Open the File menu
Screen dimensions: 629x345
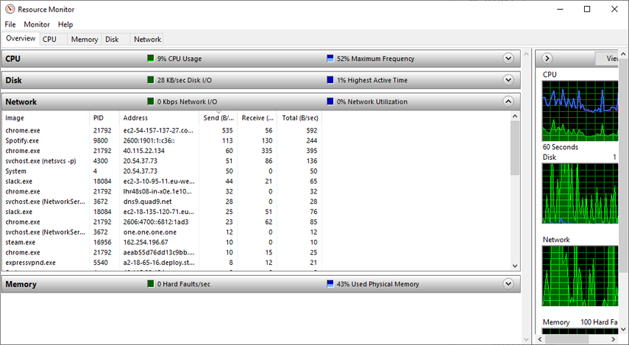point(10,24)
